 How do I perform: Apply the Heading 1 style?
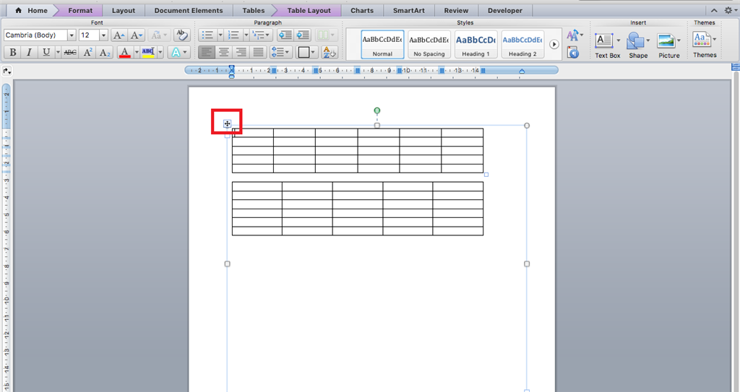click(x=476, y=45)
